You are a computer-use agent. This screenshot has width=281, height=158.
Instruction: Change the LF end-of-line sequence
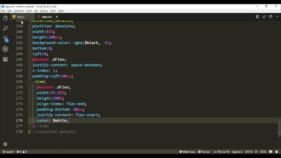(256, 152)
